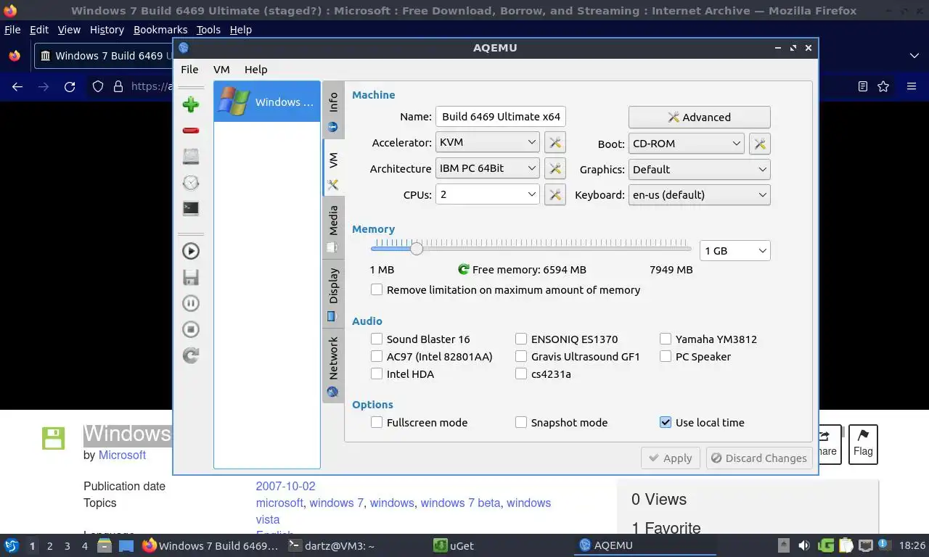Switch to the Media tab
The height and width of the screenshot is (557, 929).
tap(333, 228)
